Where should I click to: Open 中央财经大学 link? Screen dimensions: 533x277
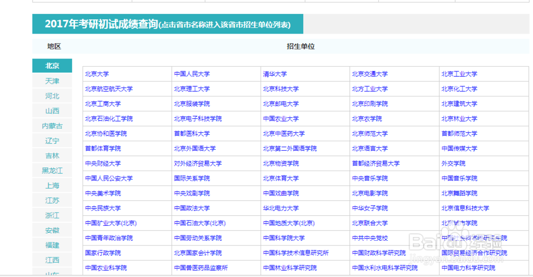(103, 164)
